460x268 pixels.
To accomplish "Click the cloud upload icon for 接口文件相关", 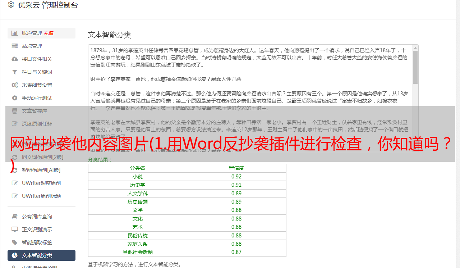I will click(x=15, y=59).
